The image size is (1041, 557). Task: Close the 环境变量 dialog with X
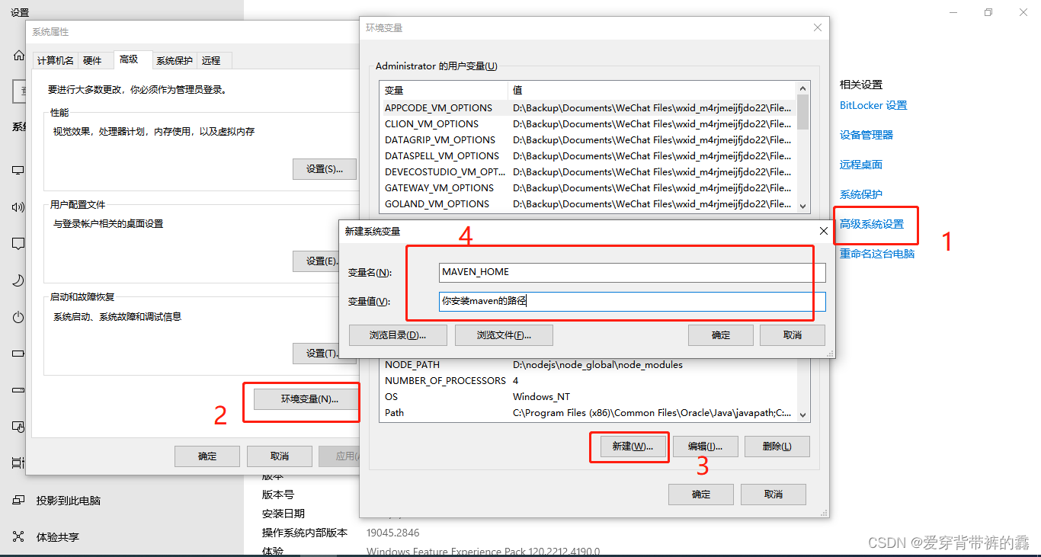818,27
